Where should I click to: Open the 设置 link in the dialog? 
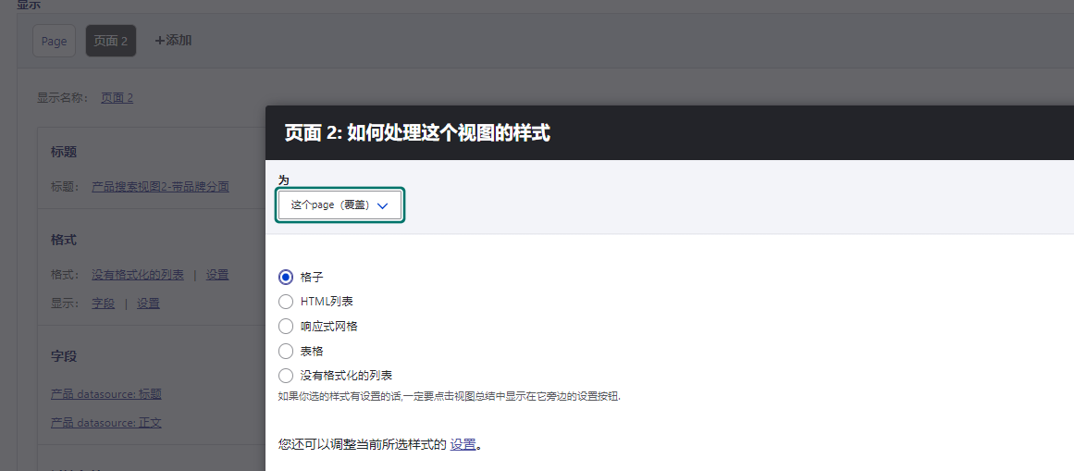[x=463, y=444]
